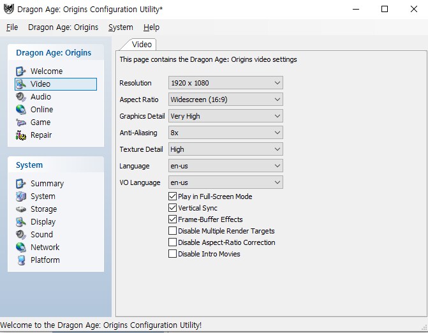Viewport: 428px width, 333px height.
Task: Go to the Welcome page in sidebar
Action: pyautogui.click(x=46, y=71)
